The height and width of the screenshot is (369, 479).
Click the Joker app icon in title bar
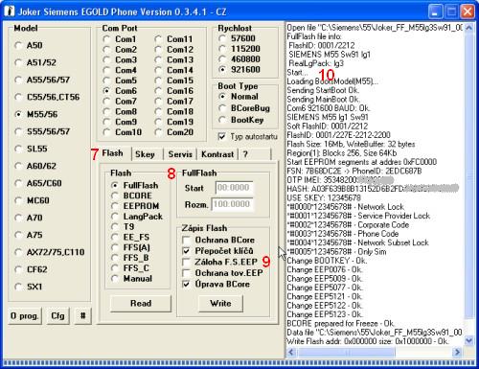(10, 12)
